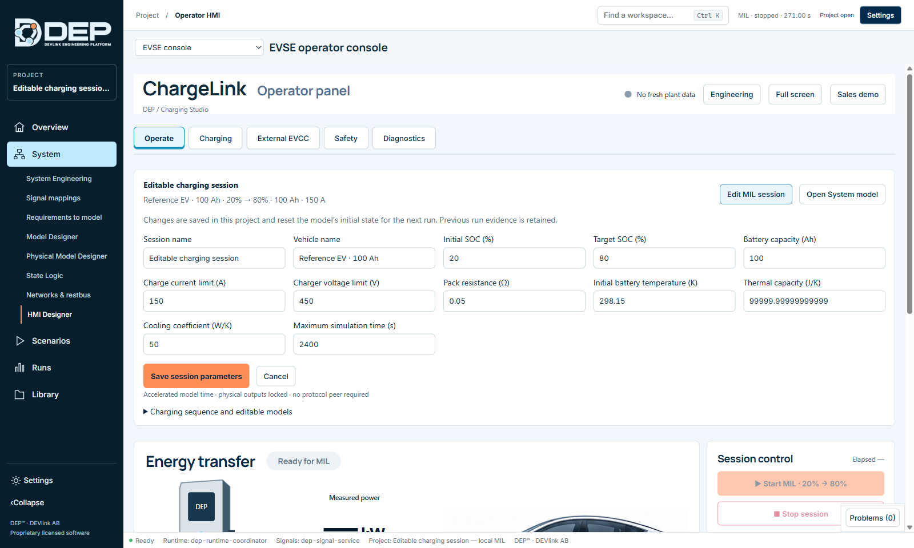Click the Start MIL 20% to 80% button
Viewport: 914px width, 548px height.
[801, 483]
